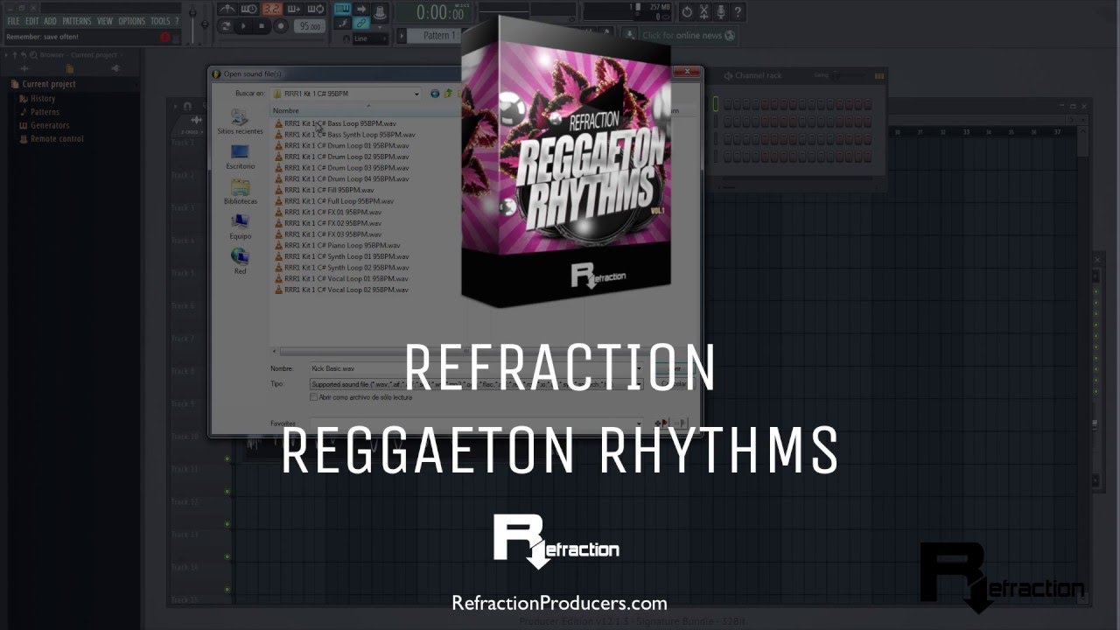Click the transport Play button
Viewport: 1120px width, 630px height.
click(244, 26)
